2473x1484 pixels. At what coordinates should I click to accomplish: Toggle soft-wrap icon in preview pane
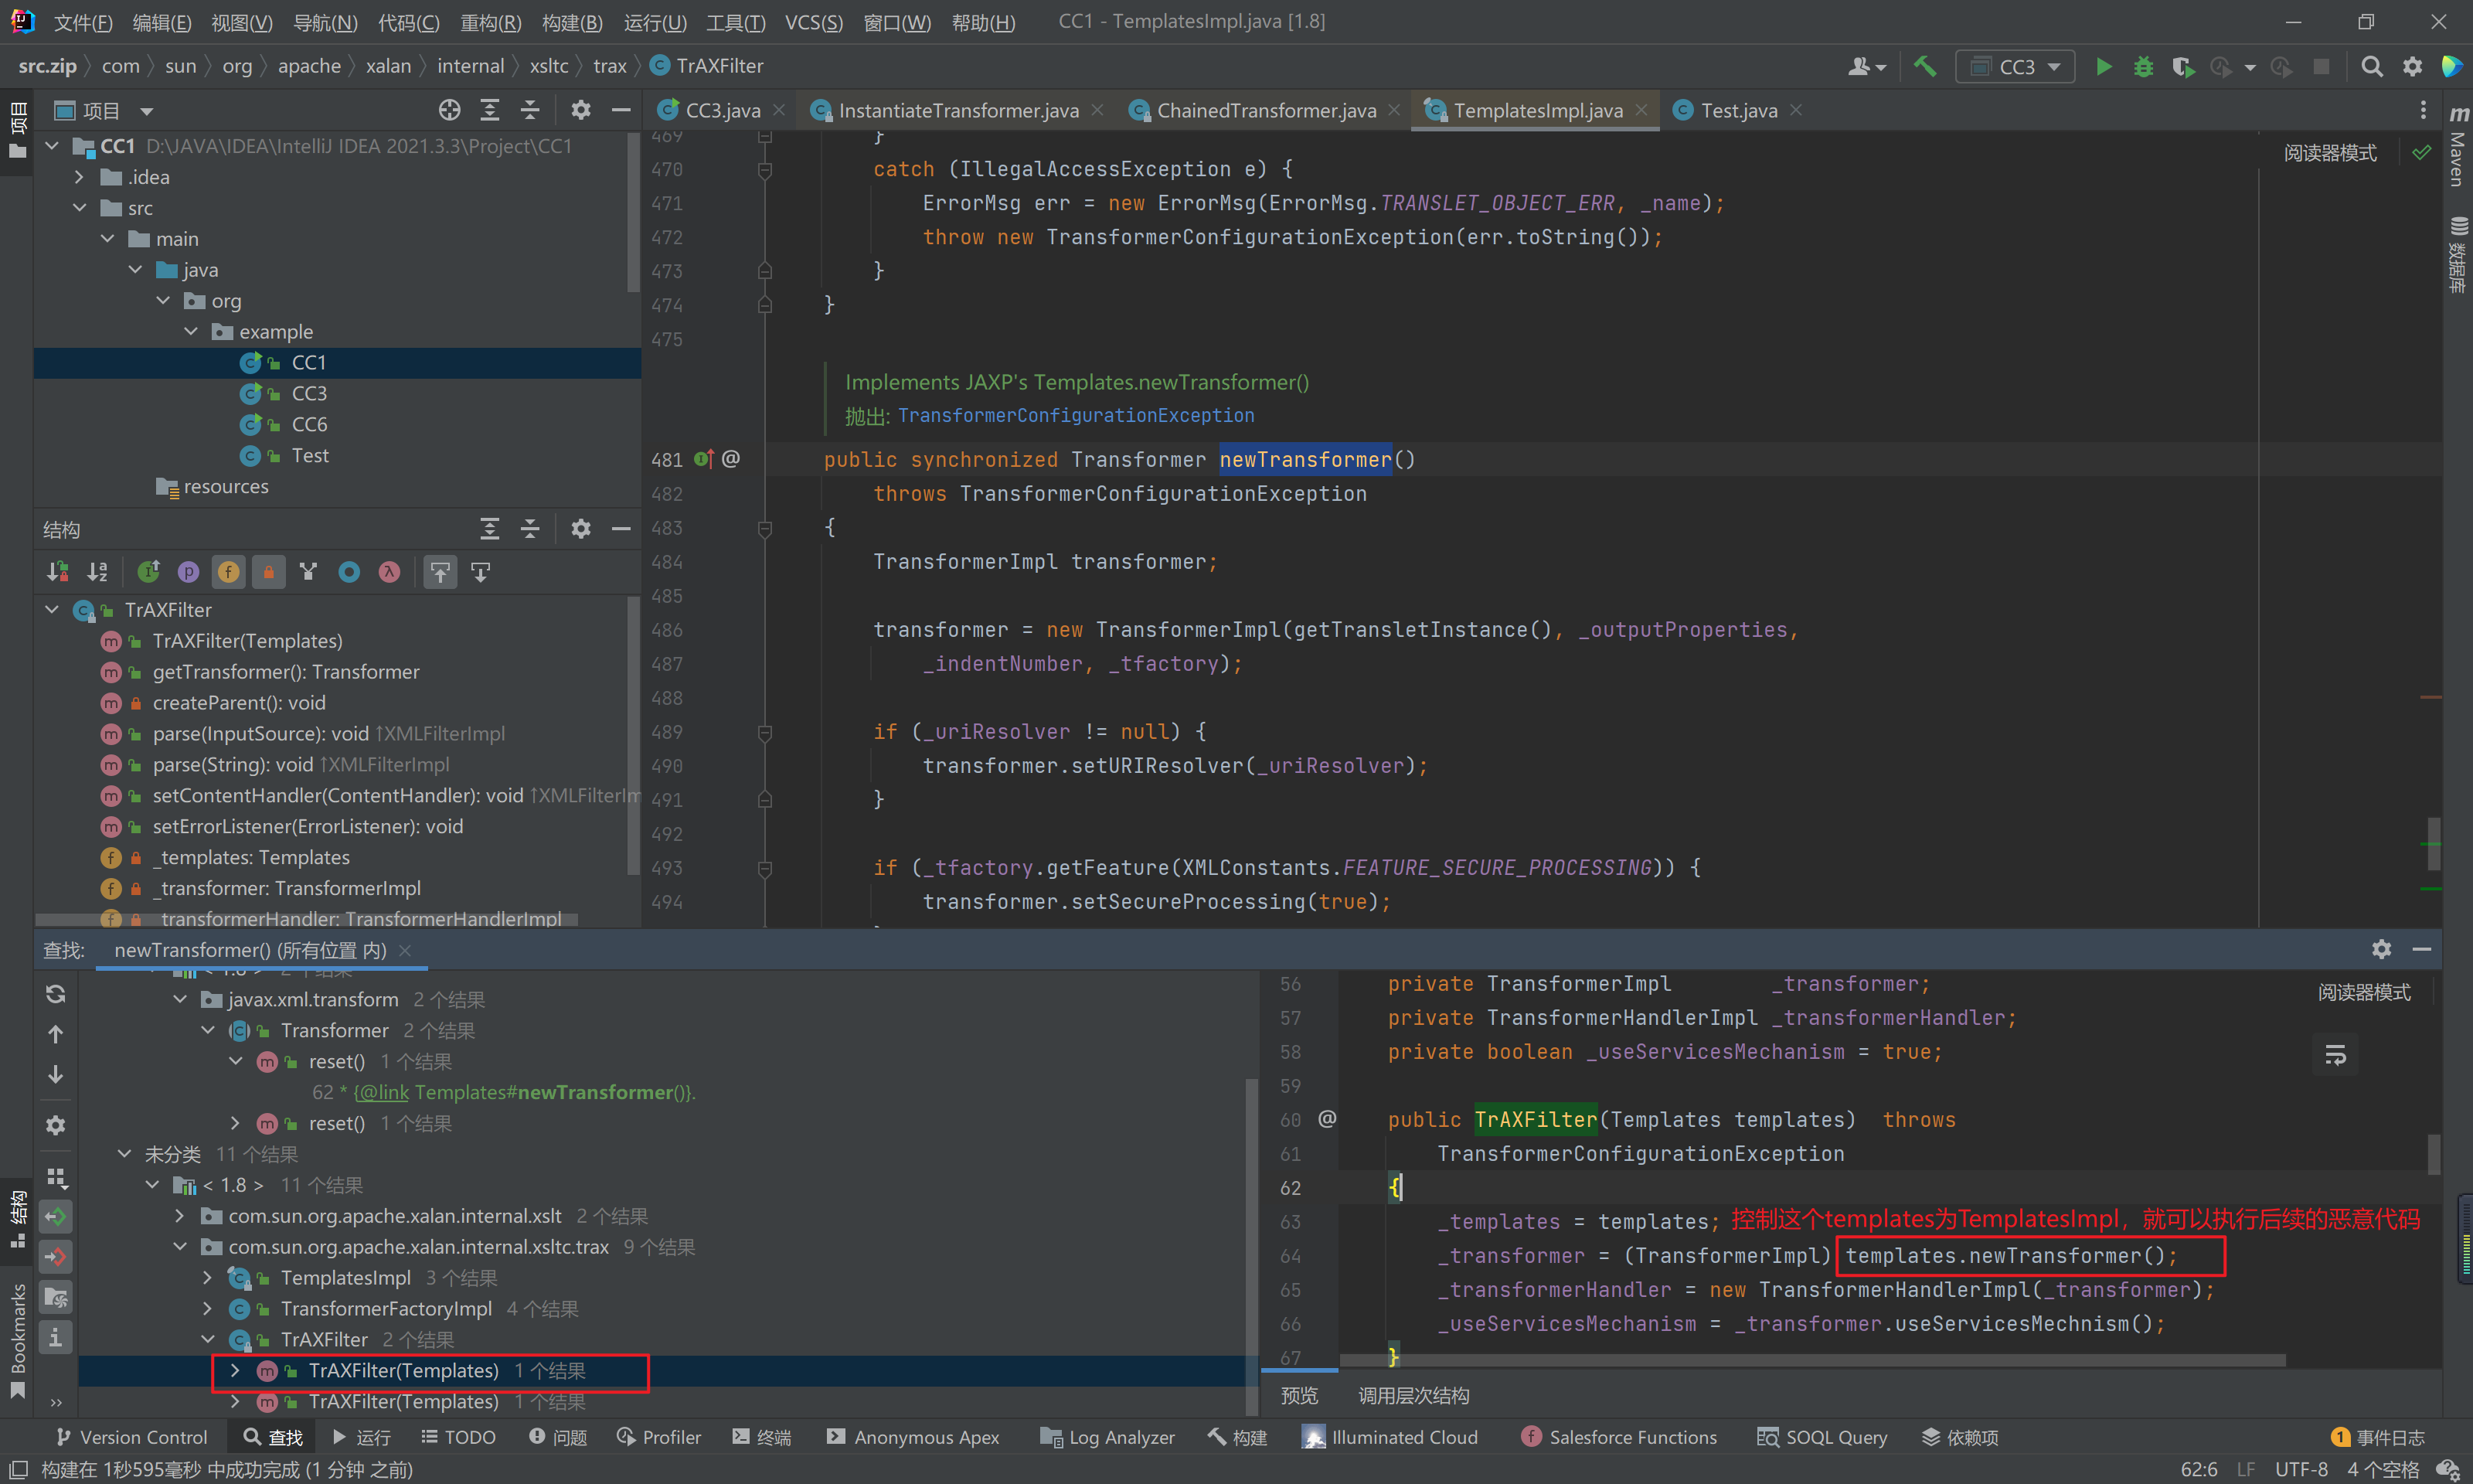pos(2335,1055)
